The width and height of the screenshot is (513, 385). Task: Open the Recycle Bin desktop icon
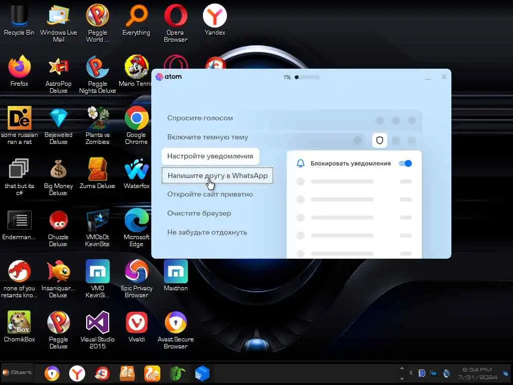[x=19, y=20]
